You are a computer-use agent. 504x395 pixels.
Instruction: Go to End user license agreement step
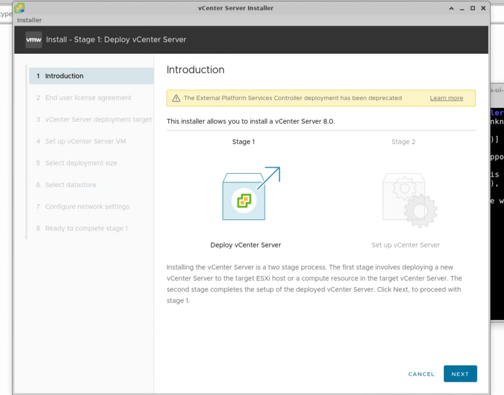coord(91,98)
